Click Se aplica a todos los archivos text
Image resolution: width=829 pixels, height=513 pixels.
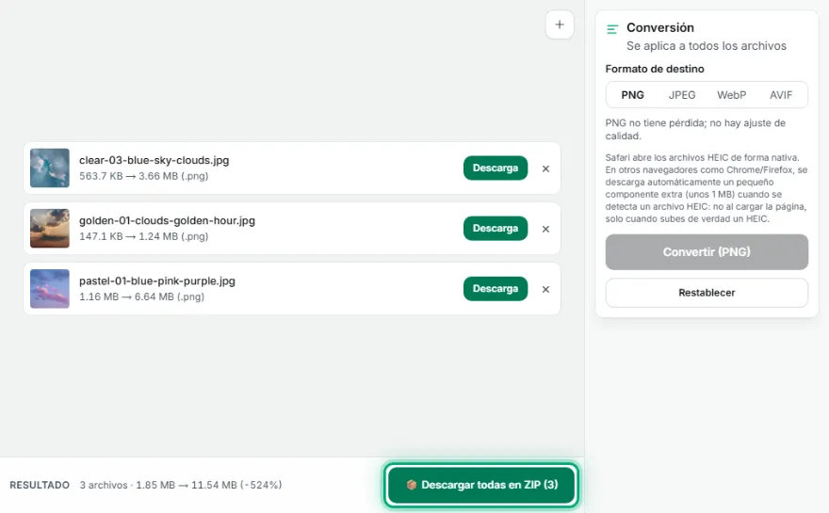[x=707, y=46]
